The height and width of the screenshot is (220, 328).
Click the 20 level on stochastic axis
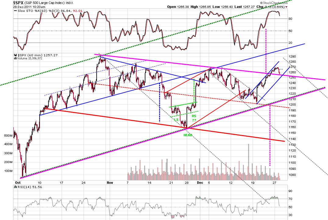point(290,43)
